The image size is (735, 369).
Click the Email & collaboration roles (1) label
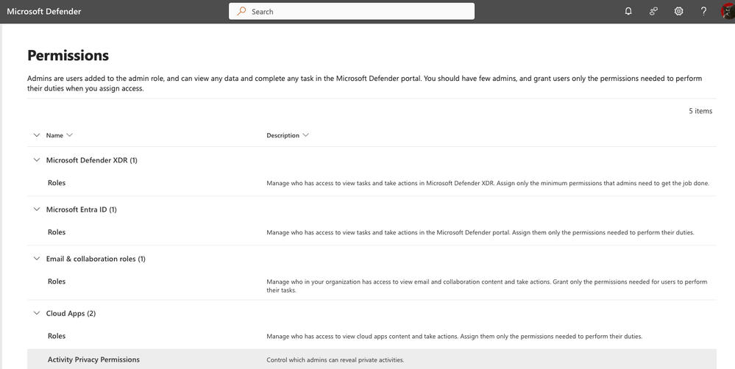click(x=96, y=259)
